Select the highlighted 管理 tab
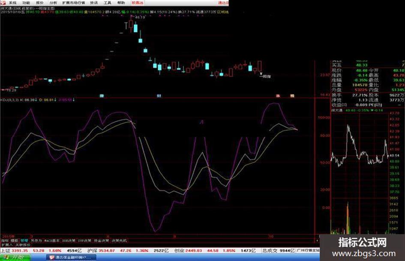This screenshot has height=261, width=405. 24,240
